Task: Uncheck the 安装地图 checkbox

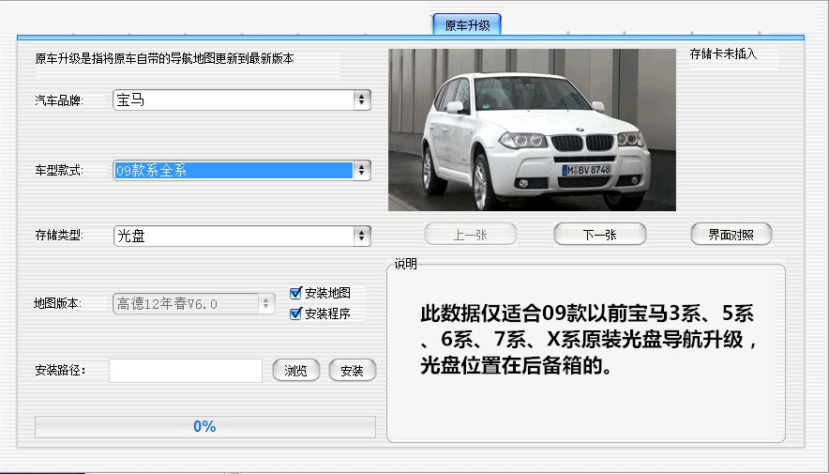Action: coord(296,293)
